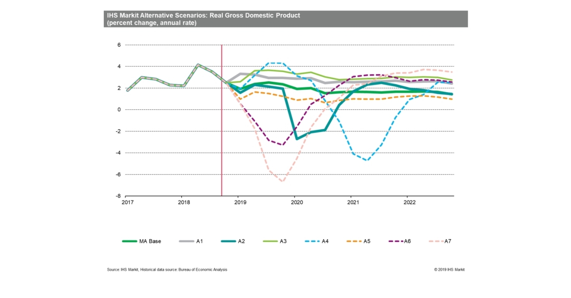The width and height of the screenshot is (571, 298).
Task: Select the teal A2 line symbol
Action: point(229,241)
